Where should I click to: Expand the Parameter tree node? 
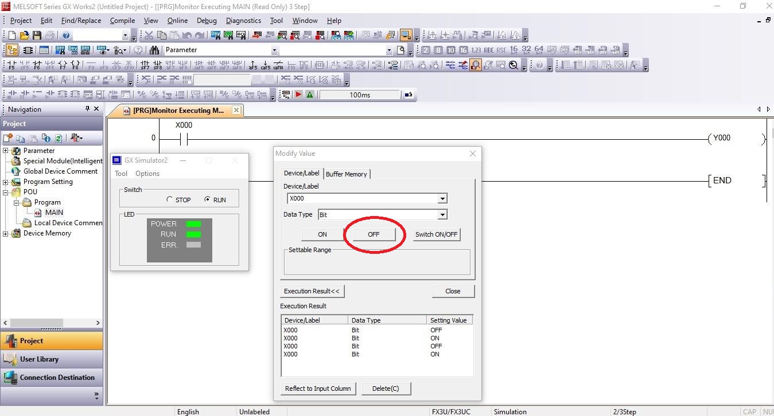[x=6, y=151]
